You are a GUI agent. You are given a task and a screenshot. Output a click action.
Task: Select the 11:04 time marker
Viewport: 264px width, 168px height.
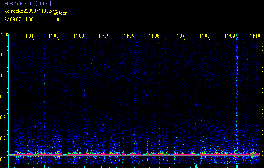tap(104, 36)
